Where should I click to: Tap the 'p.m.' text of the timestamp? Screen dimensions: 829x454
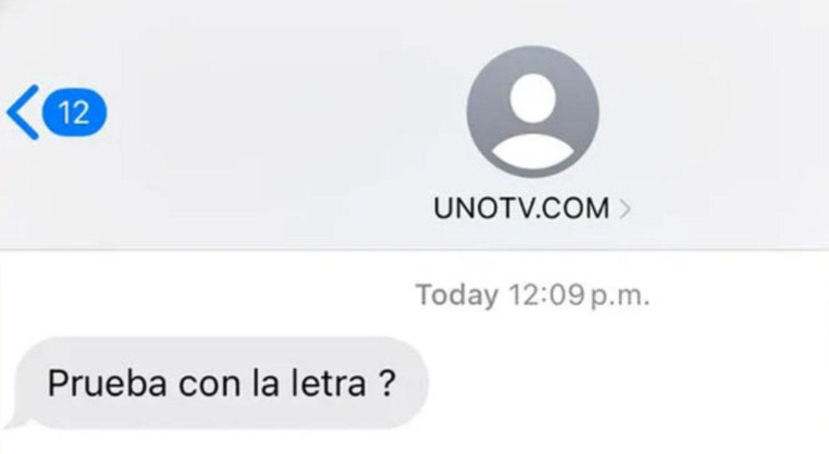[x=620, y=297]
